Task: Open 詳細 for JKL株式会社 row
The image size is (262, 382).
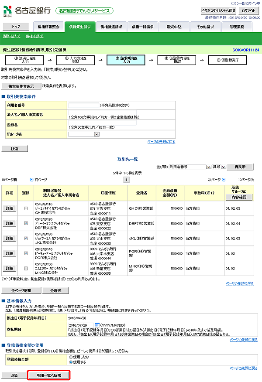Action: pos(10,238)
